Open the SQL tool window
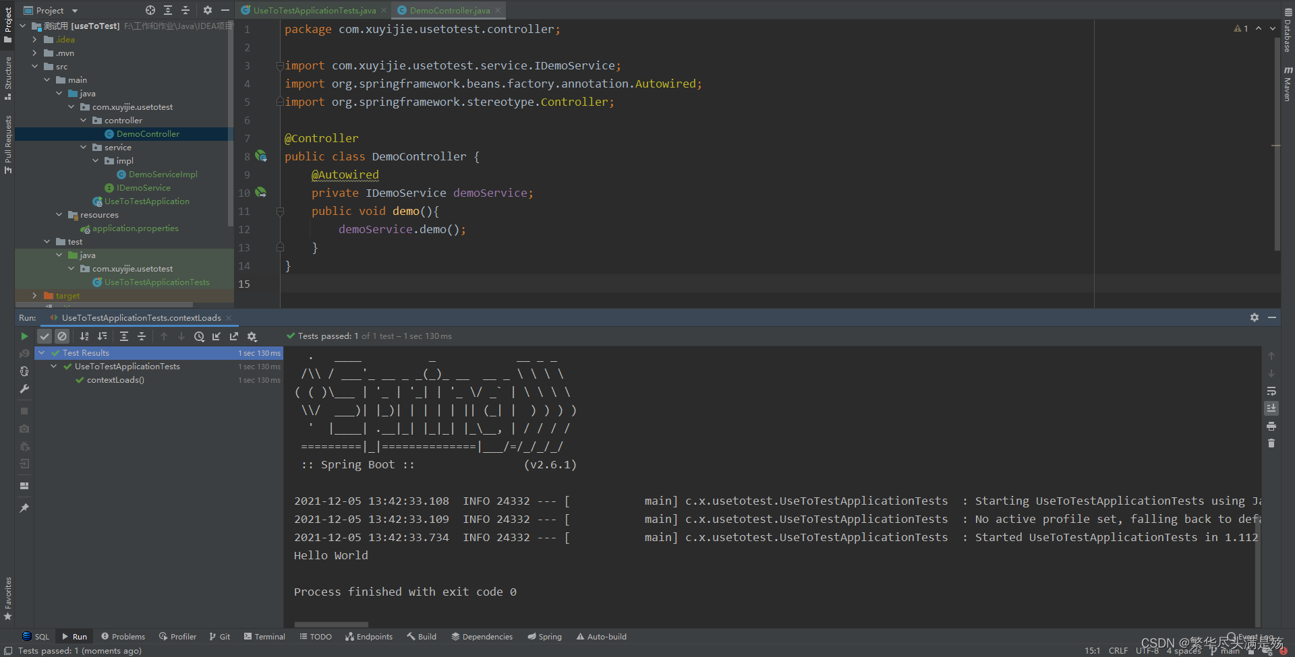1295x657 pixels. [x=36, y=637]
